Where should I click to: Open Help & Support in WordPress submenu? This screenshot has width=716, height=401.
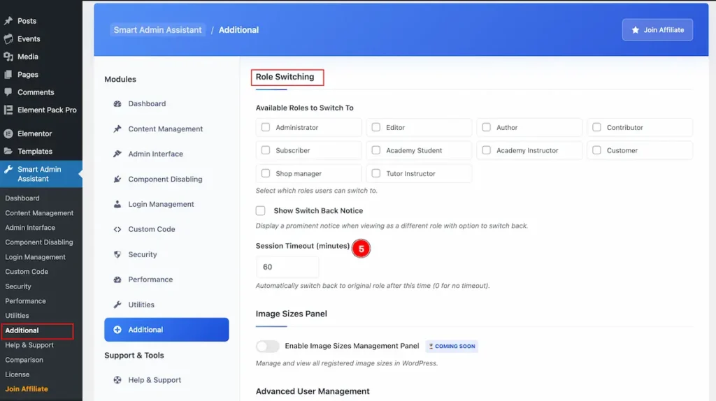point(29,345)
